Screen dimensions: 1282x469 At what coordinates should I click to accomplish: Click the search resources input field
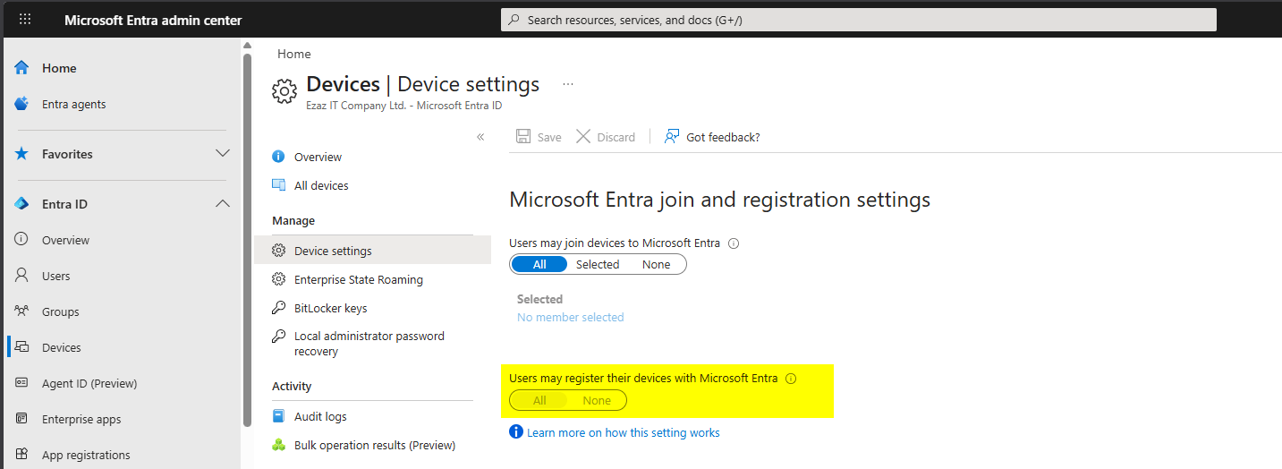tap(859, 20)
